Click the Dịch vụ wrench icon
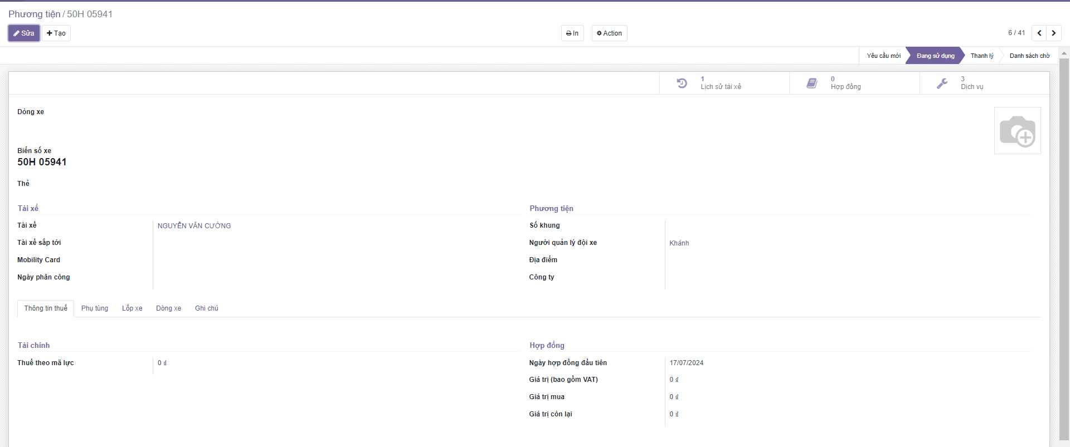Image resolution: width=1070 pixels, height=447 pixels. pyautogui.click(x=942, y=83)
